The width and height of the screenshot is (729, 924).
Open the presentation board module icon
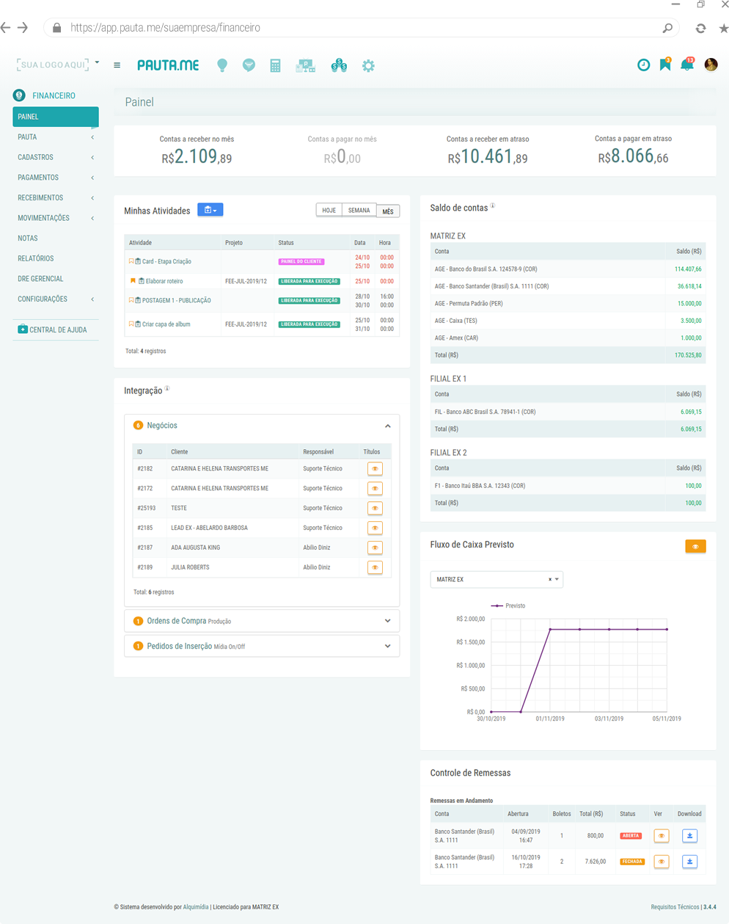pos(306,65)
